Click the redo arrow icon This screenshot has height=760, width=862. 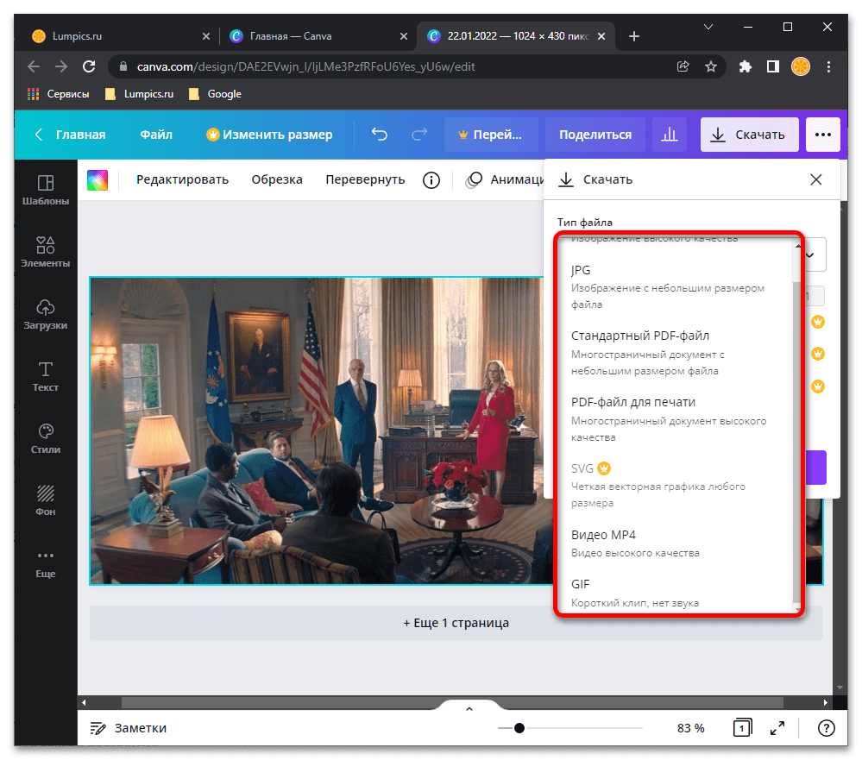[x=419, y=134]
